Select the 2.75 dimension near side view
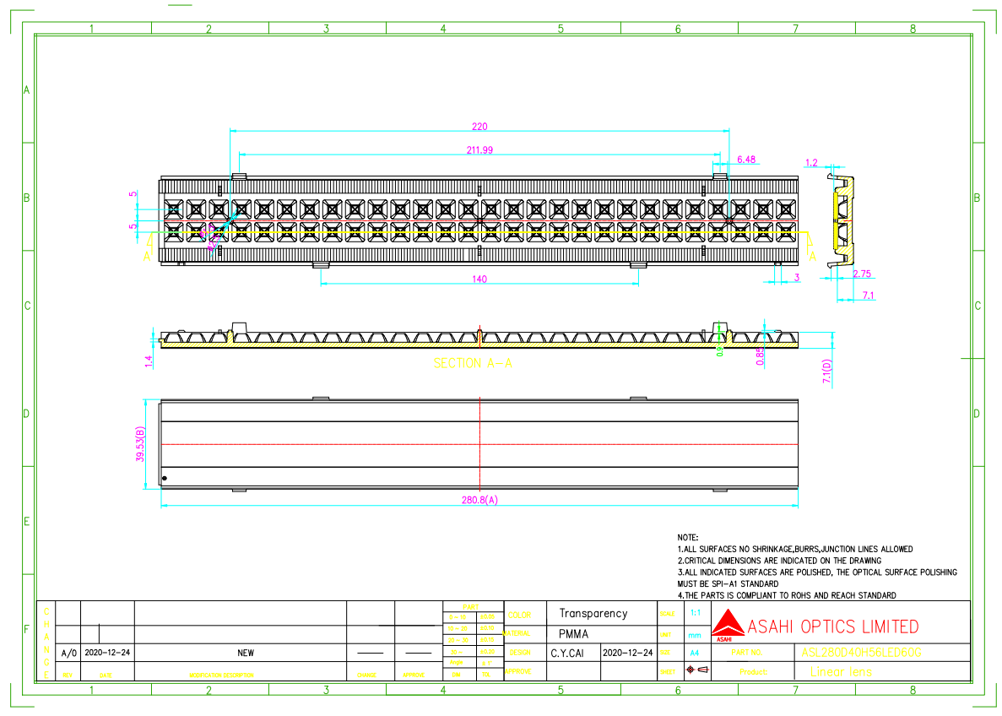Image resolution: width=1002 pixels, height=716 pixels. [861, 274]
